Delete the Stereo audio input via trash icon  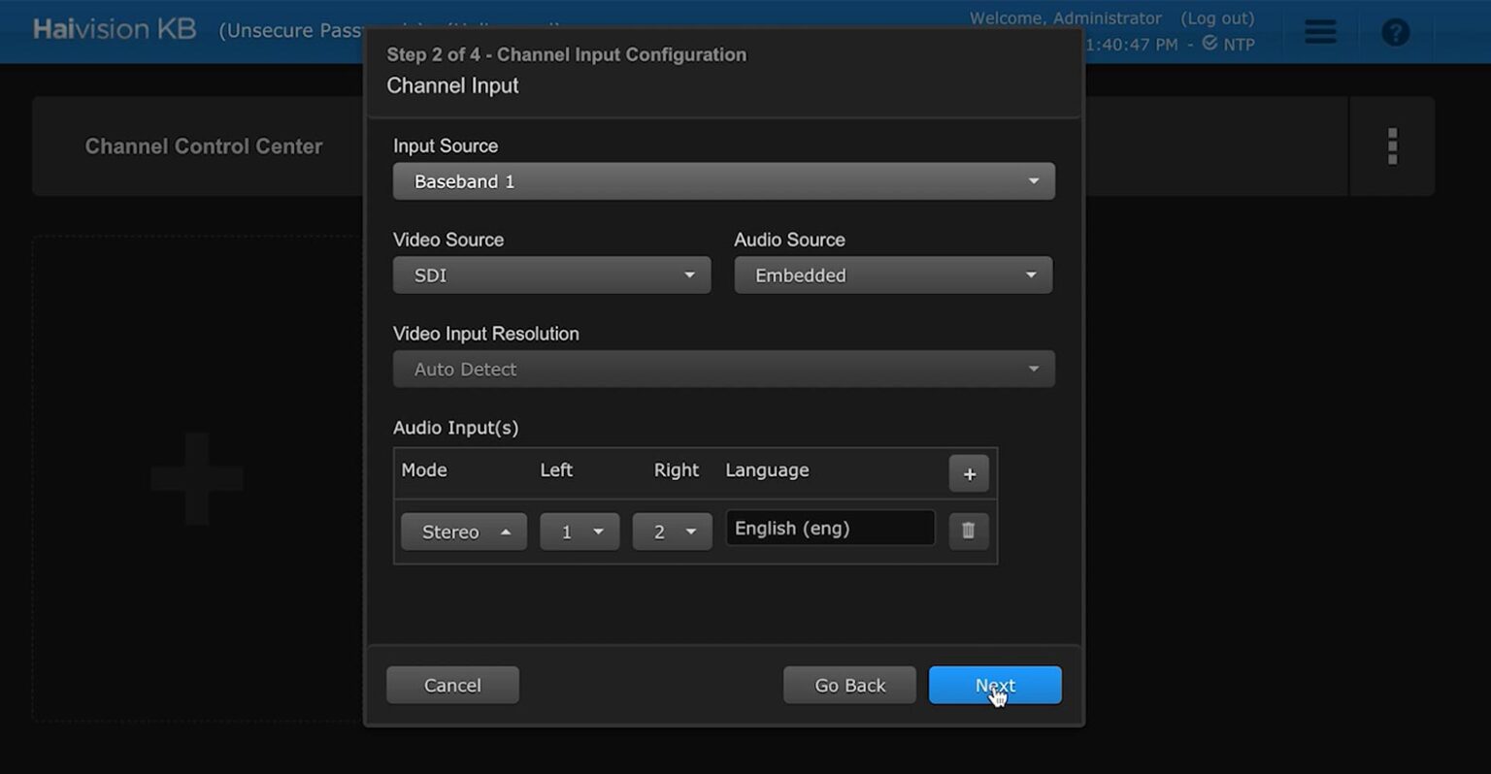(968, 531)
